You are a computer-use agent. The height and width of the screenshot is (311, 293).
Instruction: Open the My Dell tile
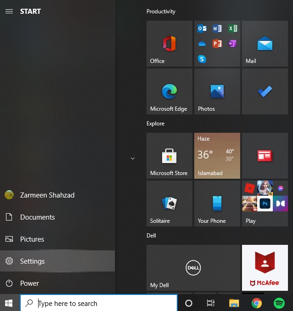point(193,267)
